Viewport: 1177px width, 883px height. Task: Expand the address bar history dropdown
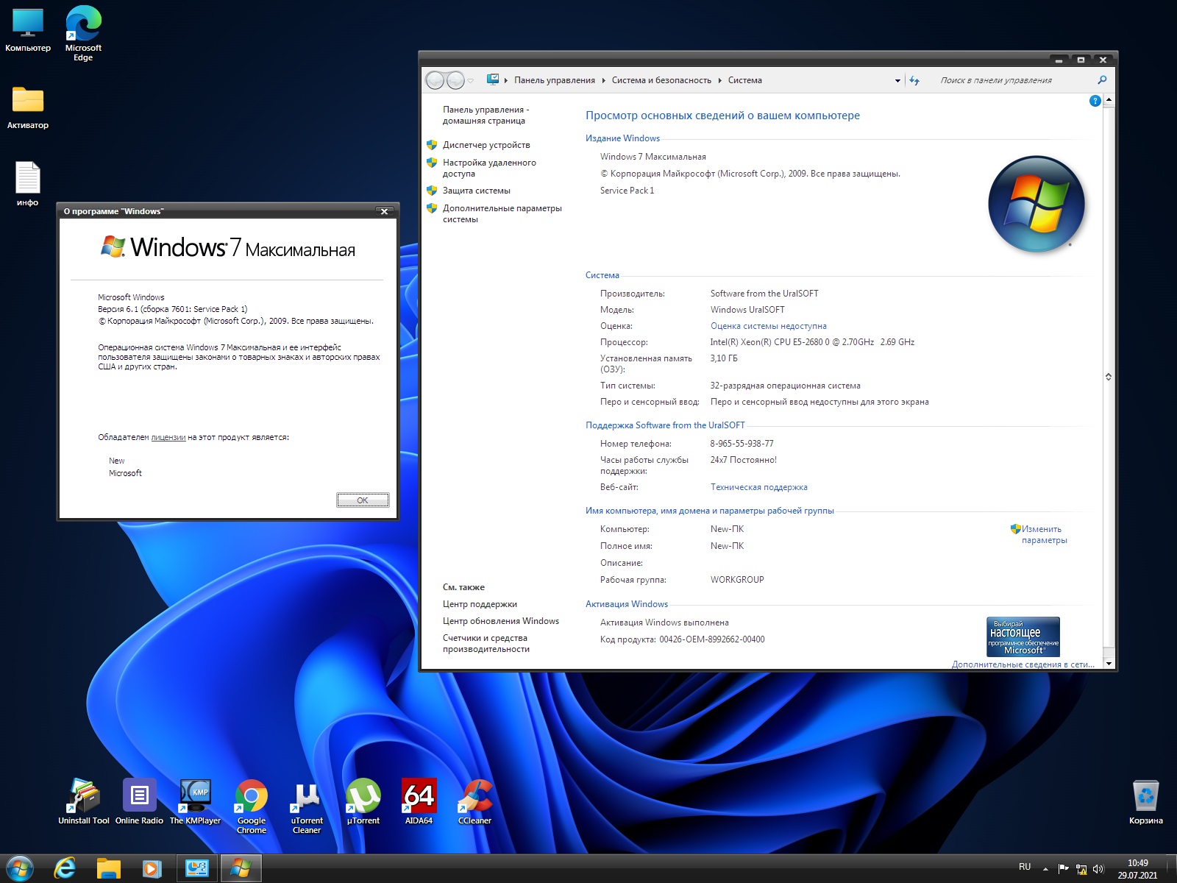tap(897, 81)
